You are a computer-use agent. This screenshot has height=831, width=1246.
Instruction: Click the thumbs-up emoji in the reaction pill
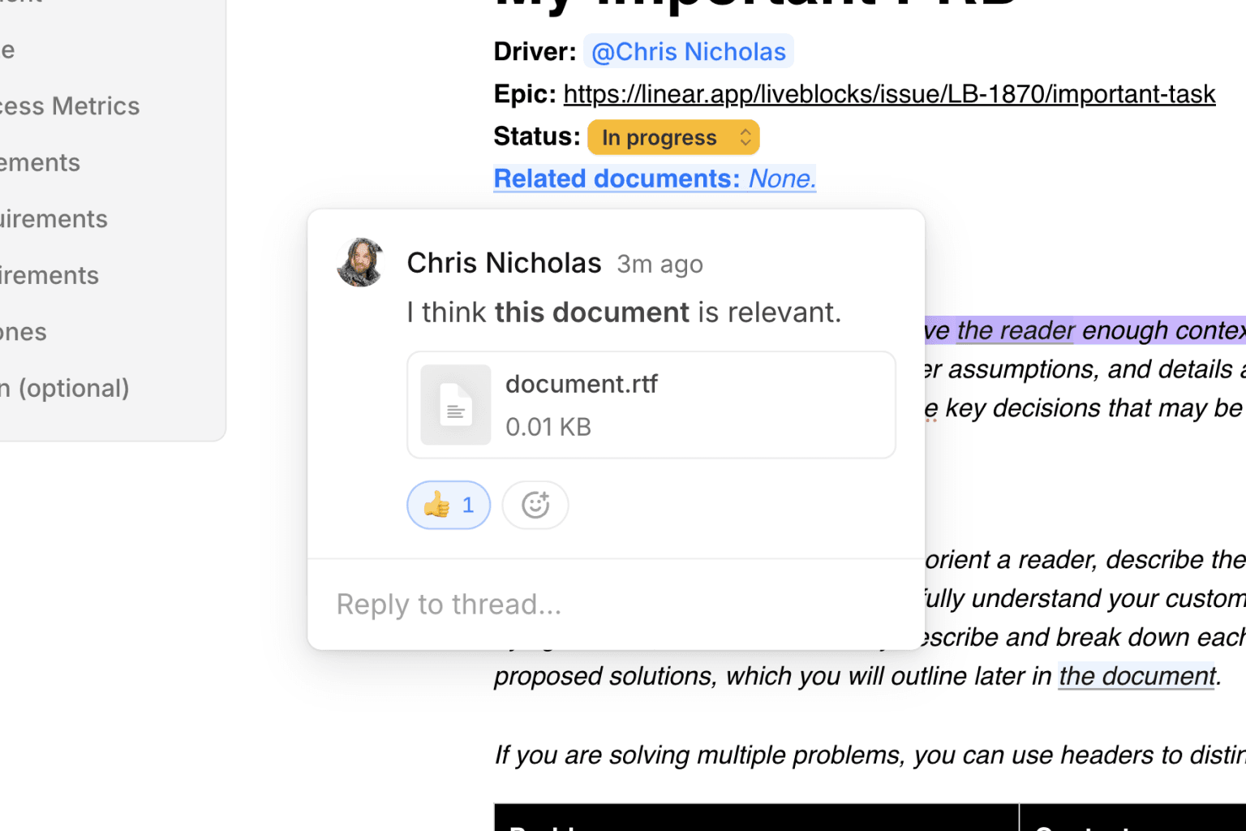coord(436,505)
